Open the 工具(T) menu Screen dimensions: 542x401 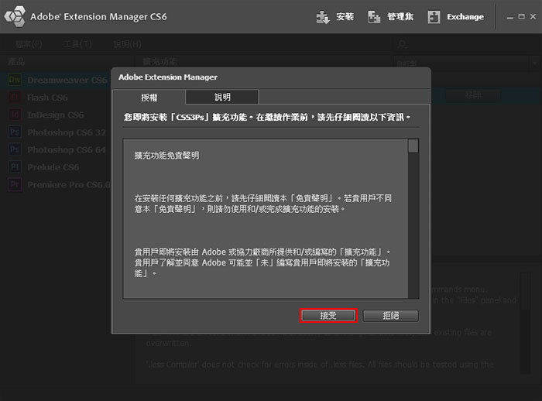click(x=77, y=44)
